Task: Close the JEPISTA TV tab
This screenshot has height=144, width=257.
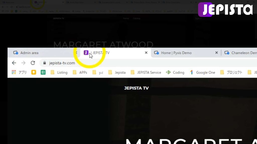Action: point(146,52)
